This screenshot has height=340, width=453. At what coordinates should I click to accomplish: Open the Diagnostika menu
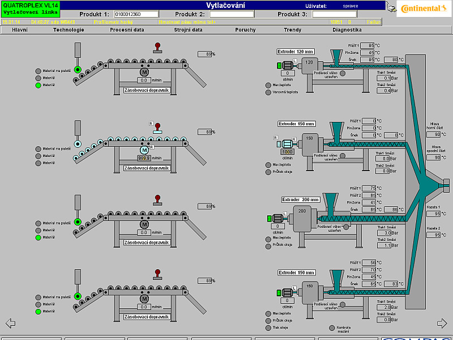pos(347,30)
